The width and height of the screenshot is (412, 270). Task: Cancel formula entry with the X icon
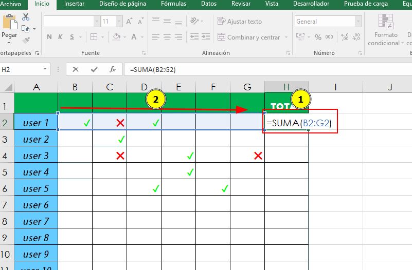click(76, 69)
